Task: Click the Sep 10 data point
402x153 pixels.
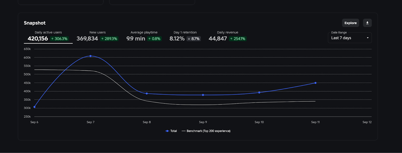Action: coord(259,92)
